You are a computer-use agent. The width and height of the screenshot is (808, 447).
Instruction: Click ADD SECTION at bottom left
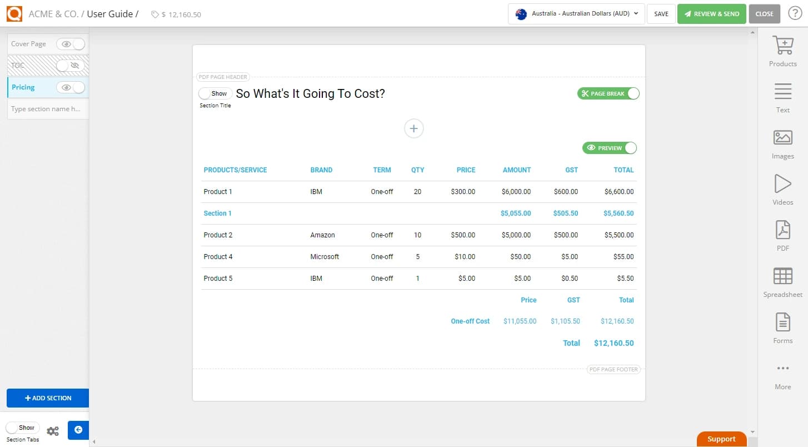pos(48,398)
